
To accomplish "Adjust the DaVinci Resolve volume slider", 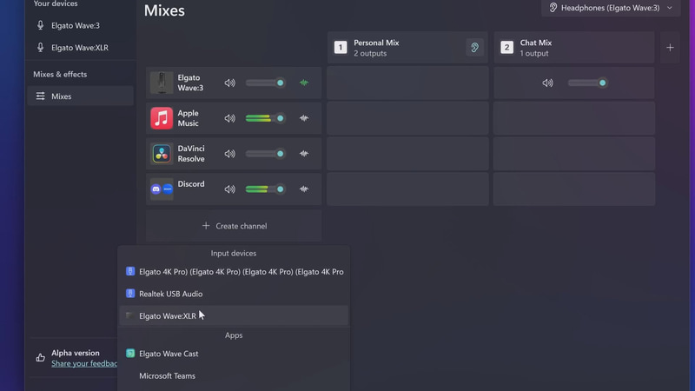I will pyautogui.click(x=265, y=154).
